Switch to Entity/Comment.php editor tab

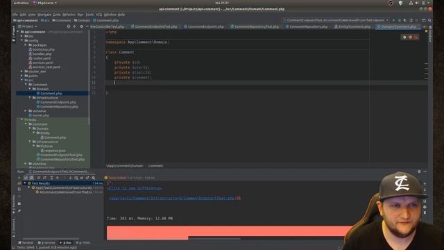click(352, 26)
